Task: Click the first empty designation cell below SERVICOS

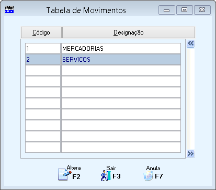Action: (121, 71)
